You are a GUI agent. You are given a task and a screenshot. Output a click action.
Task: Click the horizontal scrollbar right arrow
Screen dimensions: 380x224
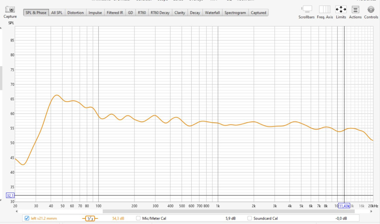pos(371,211)
